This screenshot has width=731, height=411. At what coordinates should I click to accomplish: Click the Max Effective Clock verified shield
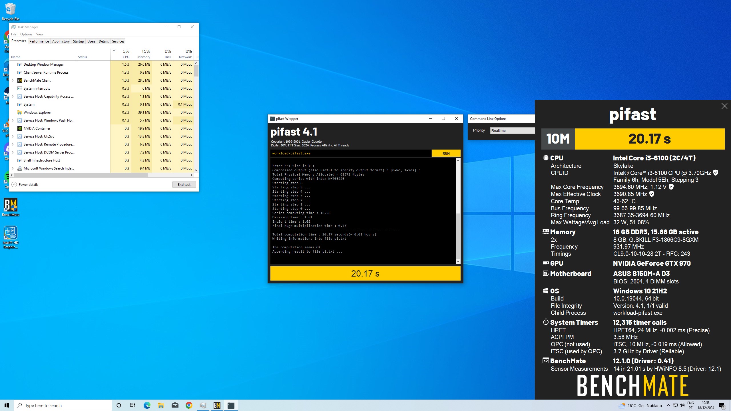click(652, 194)
